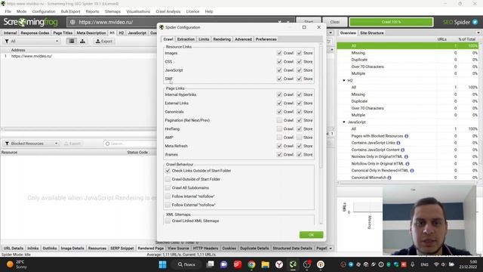This screenshot has height=272, width=483.
Task: Open the weather widget on the taskbar
Action: [x=16, y=264]
